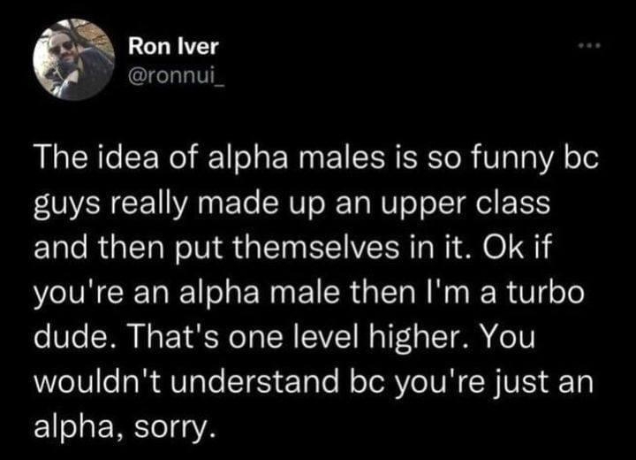This screenshot has height=460, width=636.
Task: Click Ron Iver's profile picture
Action: [74, 59]
